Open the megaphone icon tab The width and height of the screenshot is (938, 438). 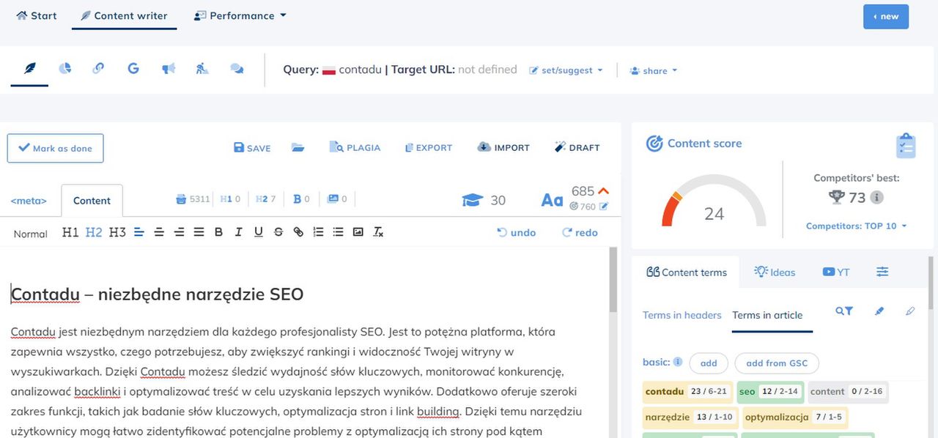pos(169,68)
